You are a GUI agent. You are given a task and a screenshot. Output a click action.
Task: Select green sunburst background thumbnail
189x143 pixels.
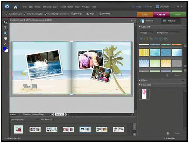click(155, 63)
